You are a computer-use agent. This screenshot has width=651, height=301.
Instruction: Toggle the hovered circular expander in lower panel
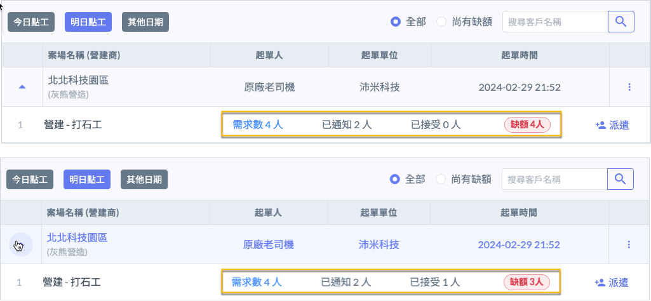click(x=20, y=244)
